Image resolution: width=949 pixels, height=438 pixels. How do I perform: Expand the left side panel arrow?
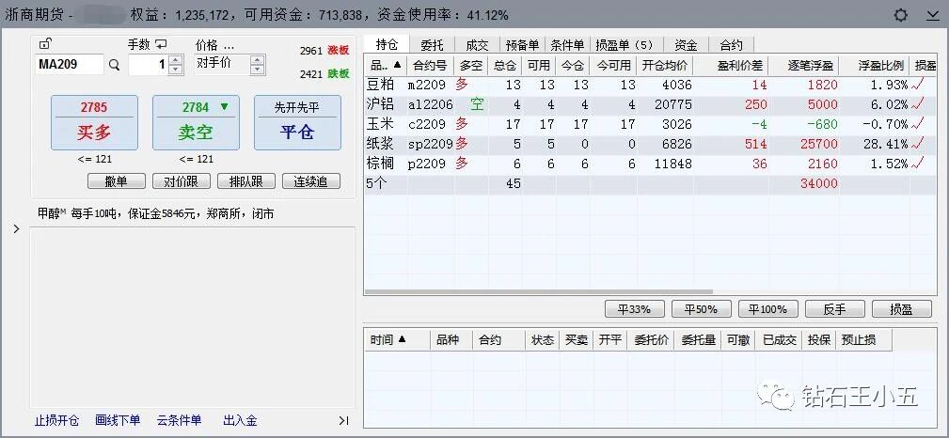coord(16,229)
